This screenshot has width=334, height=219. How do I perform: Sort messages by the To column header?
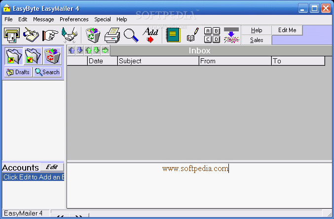[298, 61]
